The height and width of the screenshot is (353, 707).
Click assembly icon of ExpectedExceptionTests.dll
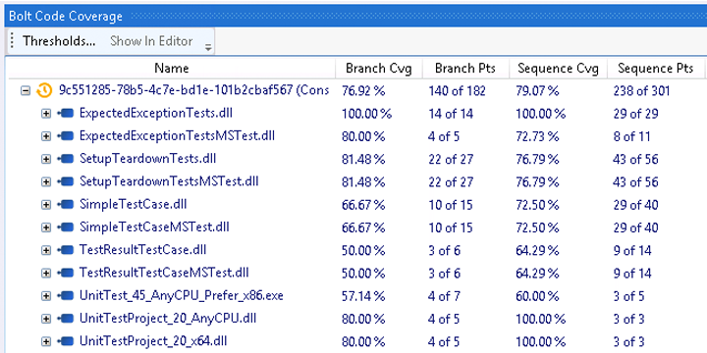point(66,114)
